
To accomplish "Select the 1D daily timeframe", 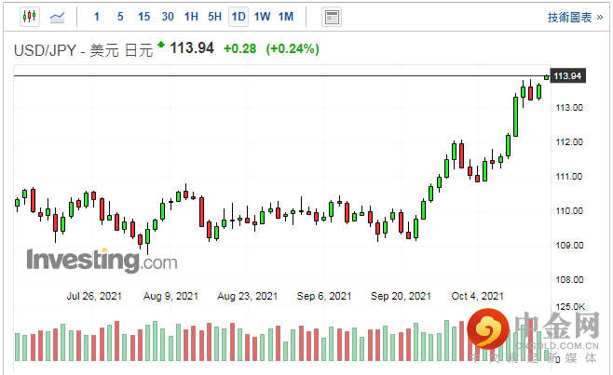I will [x=238, y=17].
